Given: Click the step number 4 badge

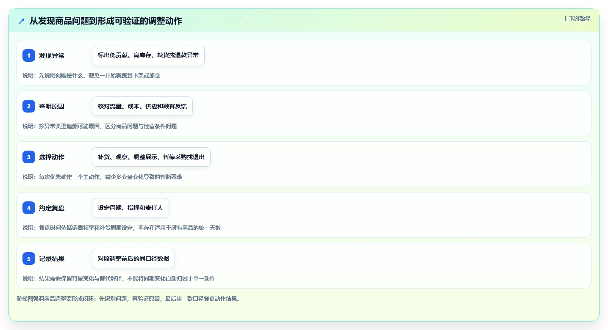Looking at the screenshot, I should (x=29, y=208).
